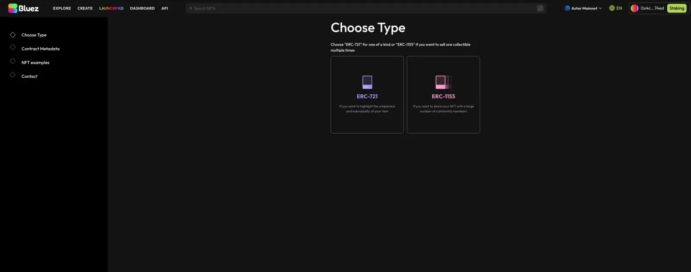691x272 pixels.
Task: Open the DASHBOARD page
Action: [142, 8]
